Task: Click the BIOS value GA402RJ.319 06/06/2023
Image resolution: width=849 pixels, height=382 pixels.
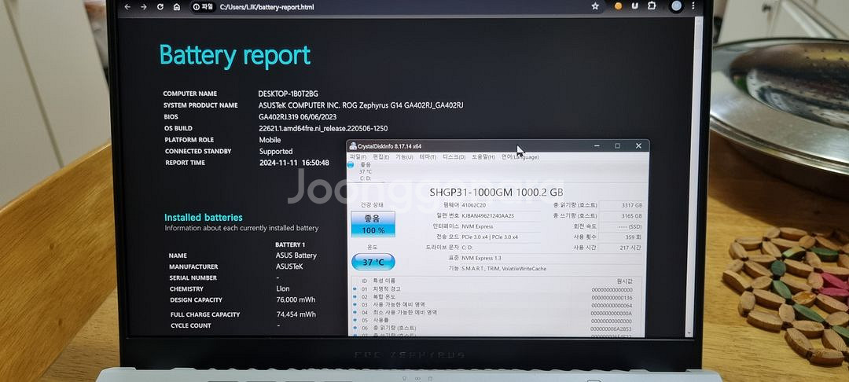Action: tap(298, 117)
